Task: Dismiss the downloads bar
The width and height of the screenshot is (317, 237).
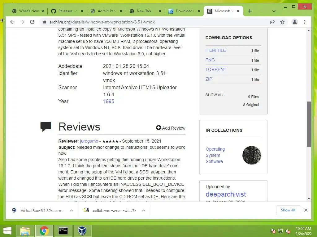Action: 306,210
